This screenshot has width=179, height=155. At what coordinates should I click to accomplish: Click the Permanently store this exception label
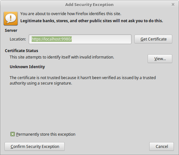pos(46,134)
